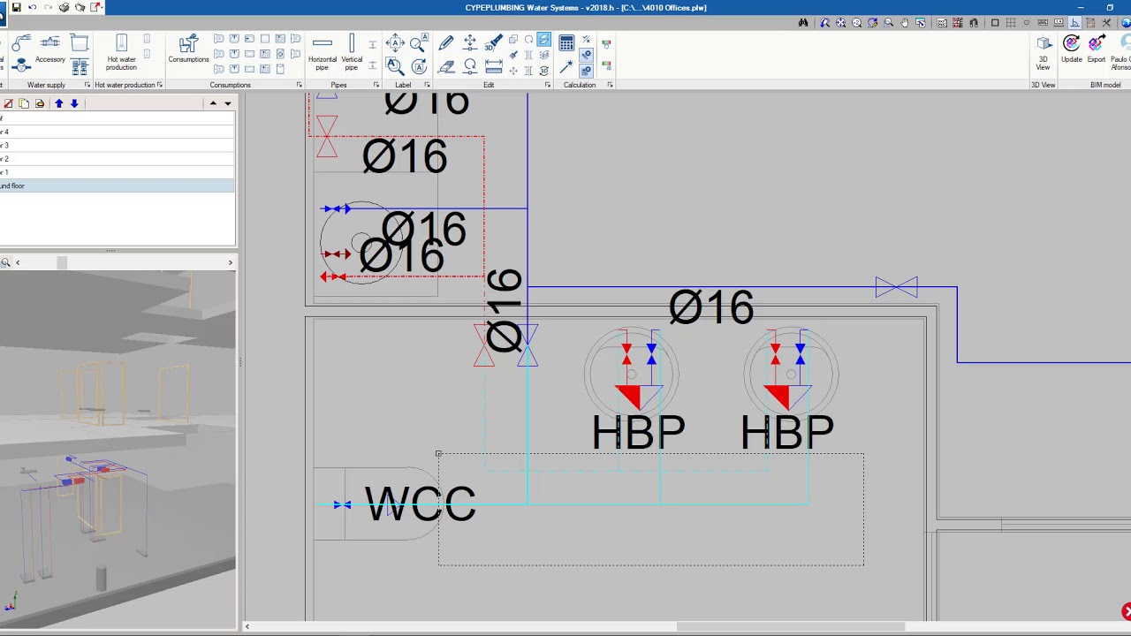Move selected floor up with blue arrow
The width and height of the screenshot is (1131, 636).
click(59, 103)
